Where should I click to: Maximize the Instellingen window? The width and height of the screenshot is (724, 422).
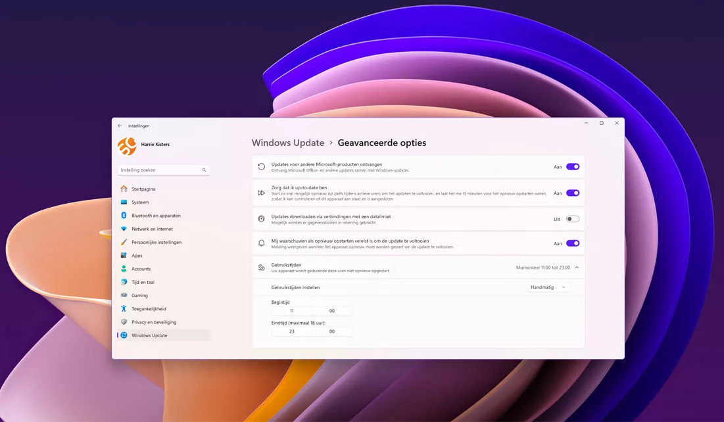pyautogui.click(x=601, y=123)
